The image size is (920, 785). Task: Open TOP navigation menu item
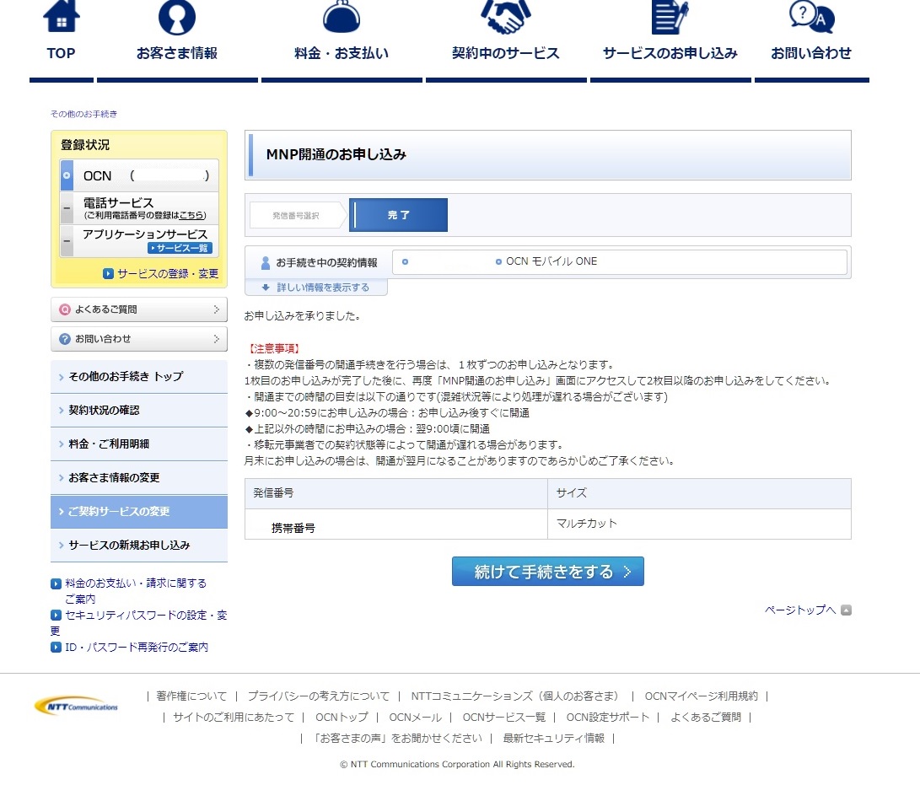[61, 53]
